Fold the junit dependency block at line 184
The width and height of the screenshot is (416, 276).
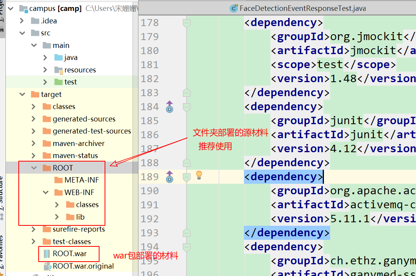pyautogui.click(x=187, y=107)
